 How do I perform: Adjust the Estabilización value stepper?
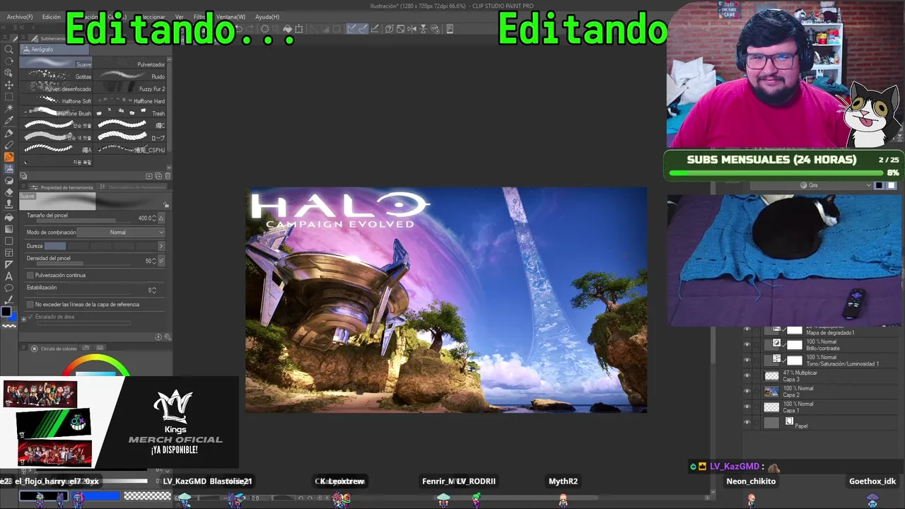pyautogui.click(x=153, y=290)
